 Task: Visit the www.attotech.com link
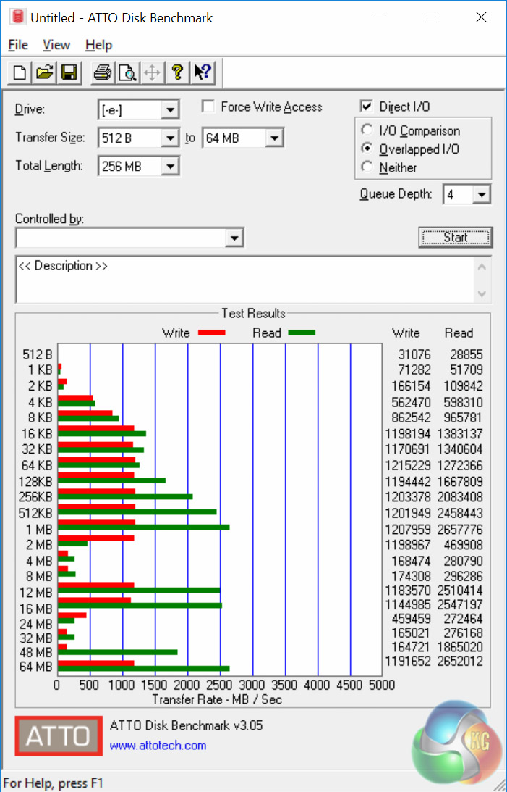click(158, 746)
